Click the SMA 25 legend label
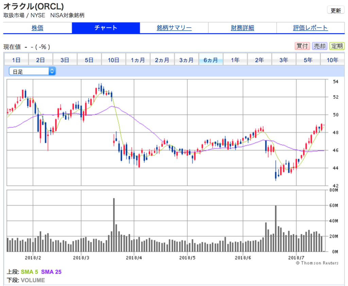The width and height of the screenshot is (348, 286). [x=51, y=272]
